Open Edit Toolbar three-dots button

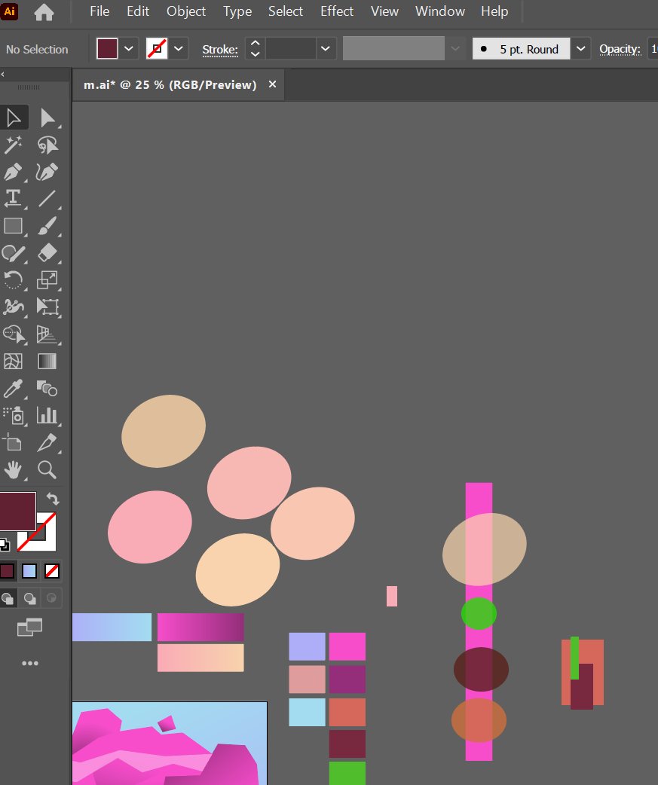coord(30,664)
